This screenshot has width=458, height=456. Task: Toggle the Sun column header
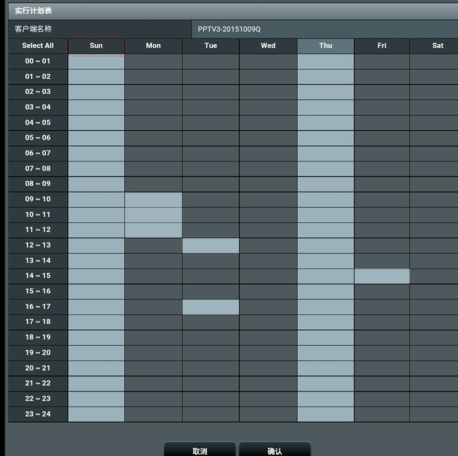(x=96, y=46)
